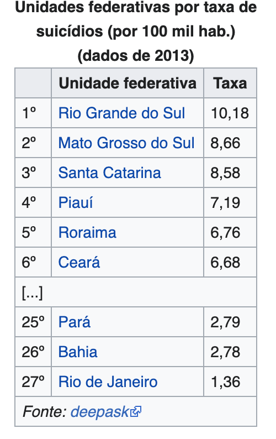The image size is (276, 439).
Task: Open the Mato Grosso do Sul link
Action: (126, 143)
